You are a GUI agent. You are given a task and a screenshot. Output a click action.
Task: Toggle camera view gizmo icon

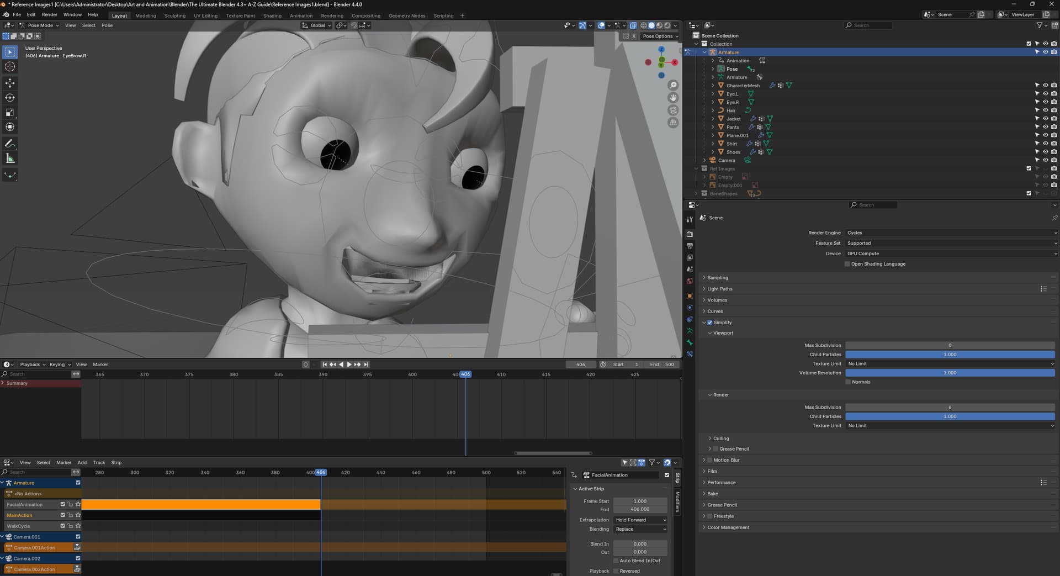point(673,110)
